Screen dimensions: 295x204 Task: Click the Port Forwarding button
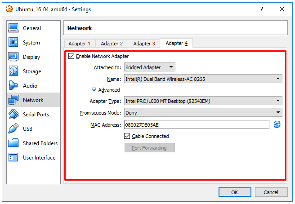click(150, 148)
